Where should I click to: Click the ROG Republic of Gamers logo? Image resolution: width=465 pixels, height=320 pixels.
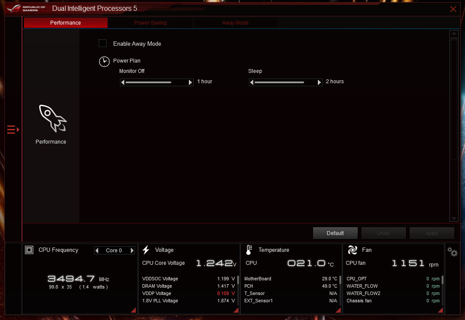click(26, 8)
